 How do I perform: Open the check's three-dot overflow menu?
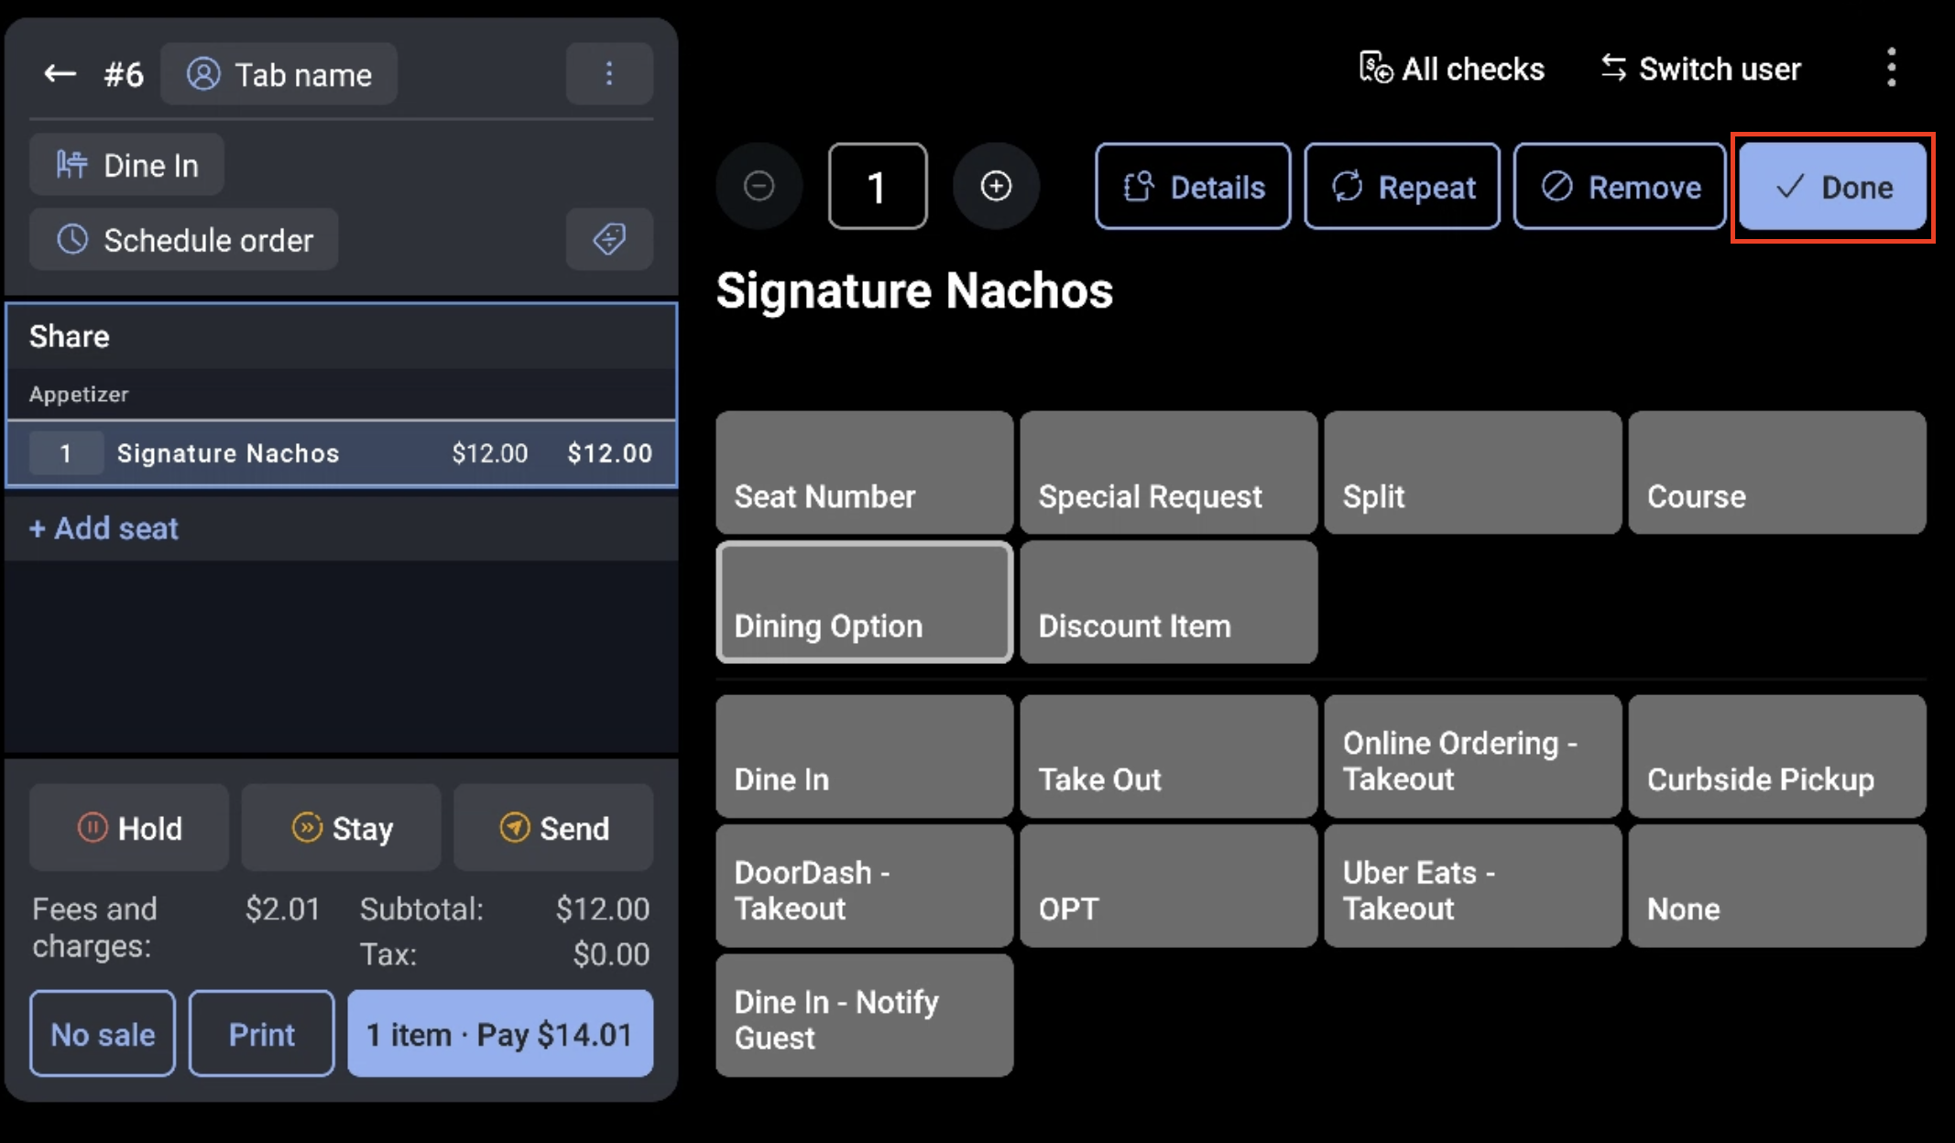tap(609, 73)
